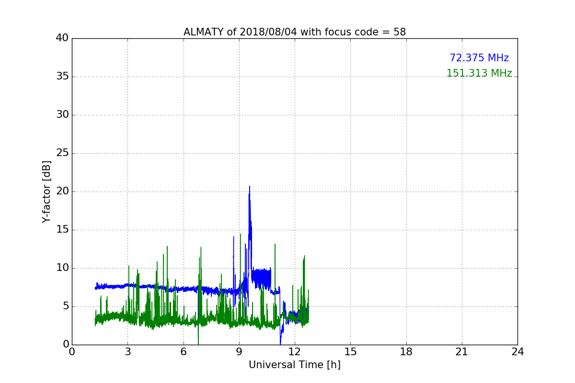Click the y-axis tick label 35
Viewport: 575px width, 383px height.
[x=62, y=77]
